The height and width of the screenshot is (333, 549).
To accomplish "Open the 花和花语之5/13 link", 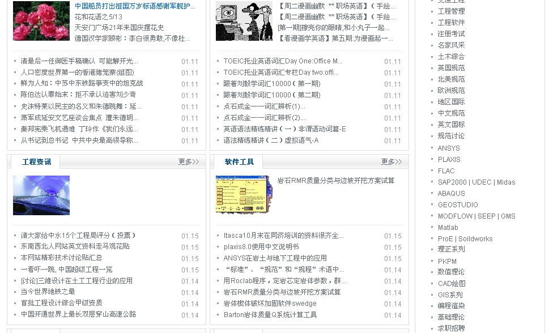I will [99, 17].
